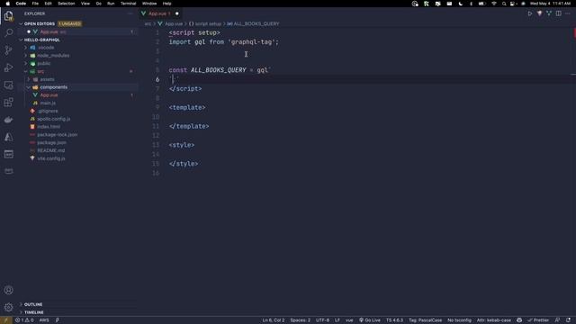The width and height of the screenshot is (576, 324).
Task: Open main.js in the explorer
Action: click(48, 103)
